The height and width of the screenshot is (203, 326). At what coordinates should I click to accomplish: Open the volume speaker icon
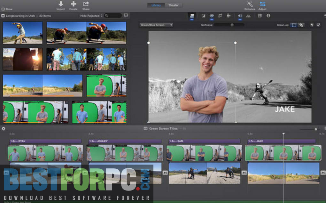point(240,16)
